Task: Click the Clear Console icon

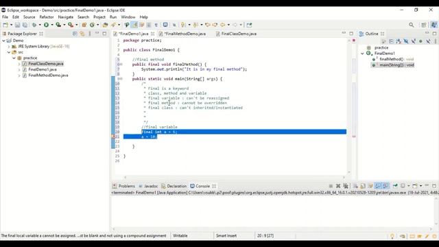Action: (x=355, y=186)
